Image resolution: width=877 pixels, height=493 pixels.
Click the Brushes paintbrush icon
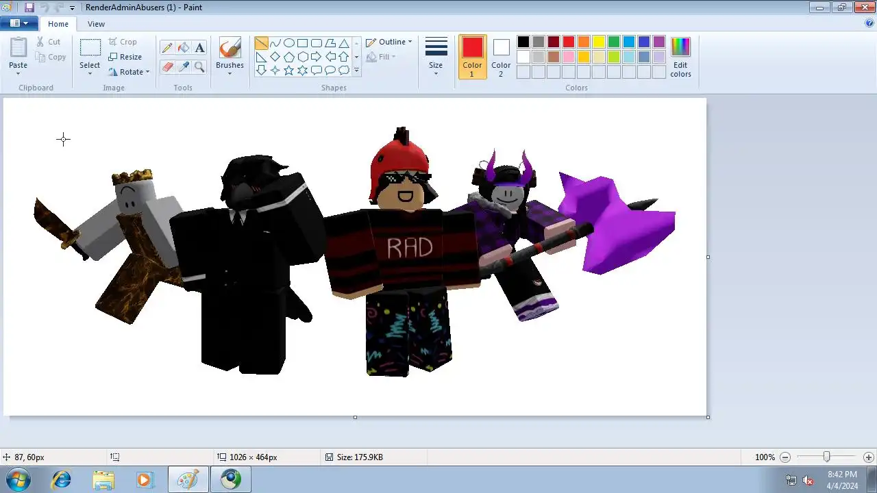230,48
